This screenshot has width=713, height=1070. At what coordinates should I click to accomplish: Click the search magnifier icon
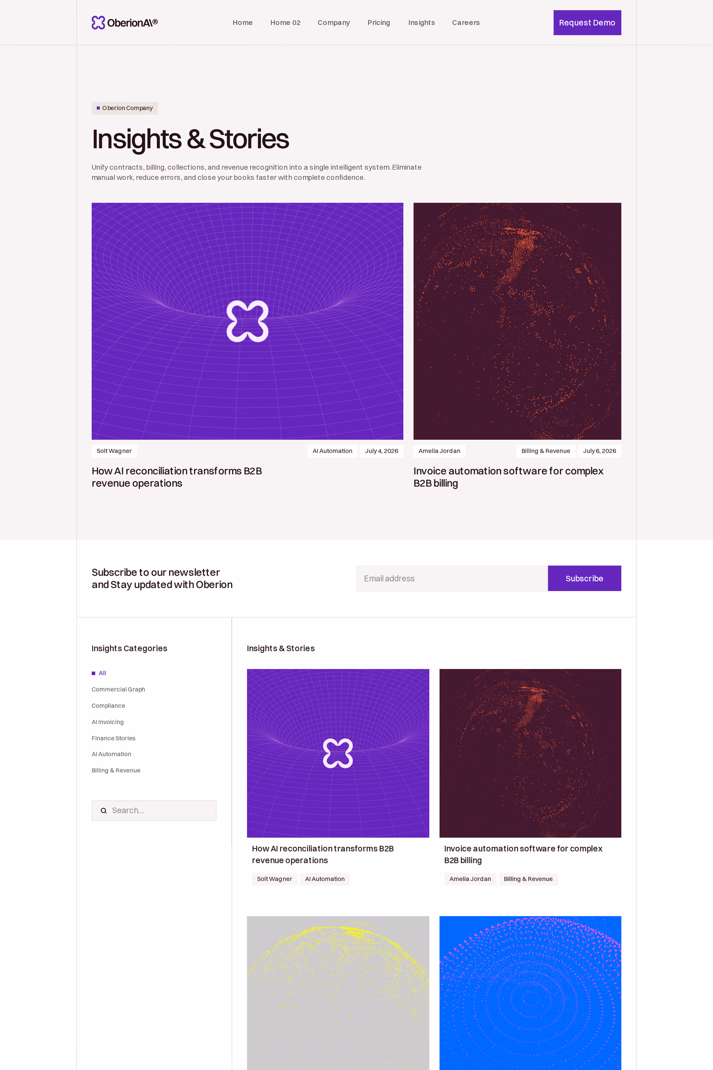tap(104, 811)
